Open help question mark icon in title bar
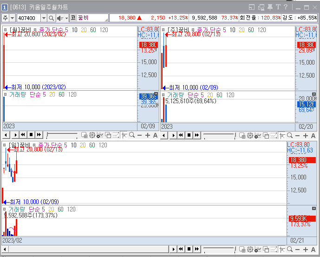The image size is (320, 257). (286, 7)
